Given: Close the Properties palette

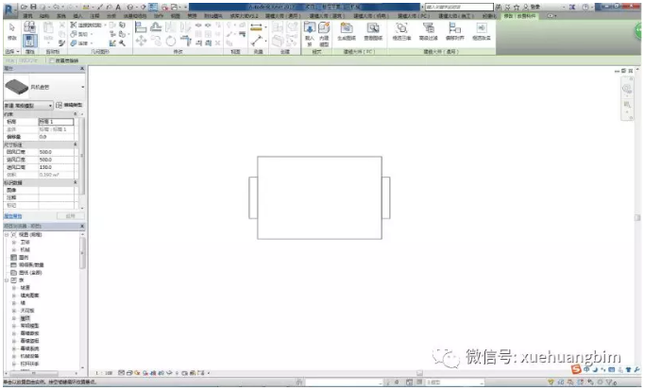Looking at the screenshot, I should coord(82,68).
